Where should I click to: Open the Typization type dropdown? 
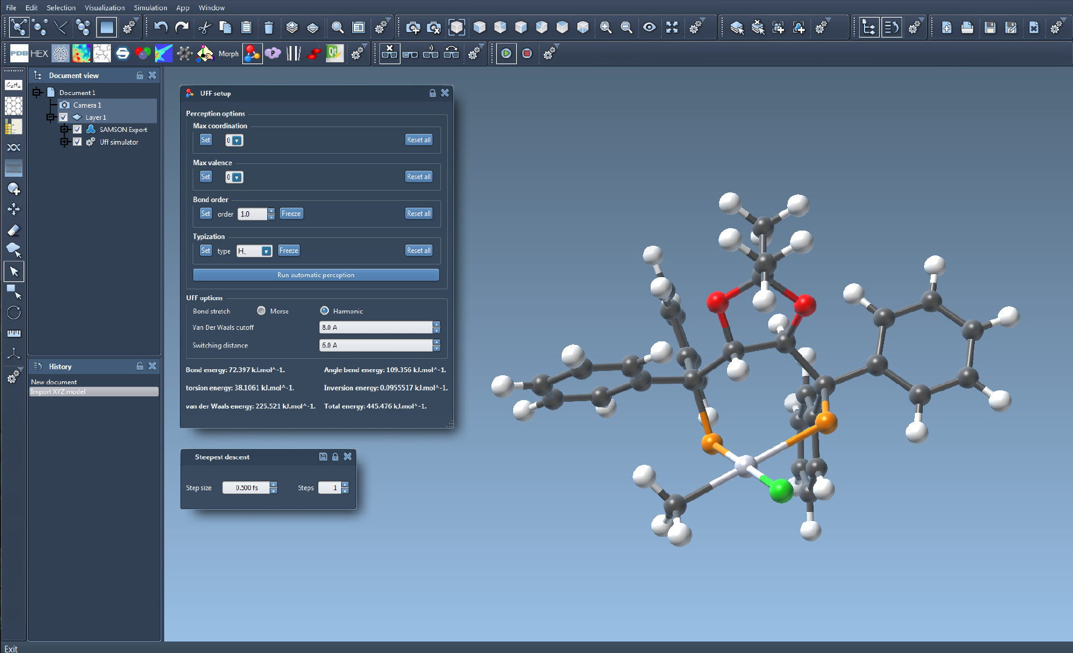point(266,251)
